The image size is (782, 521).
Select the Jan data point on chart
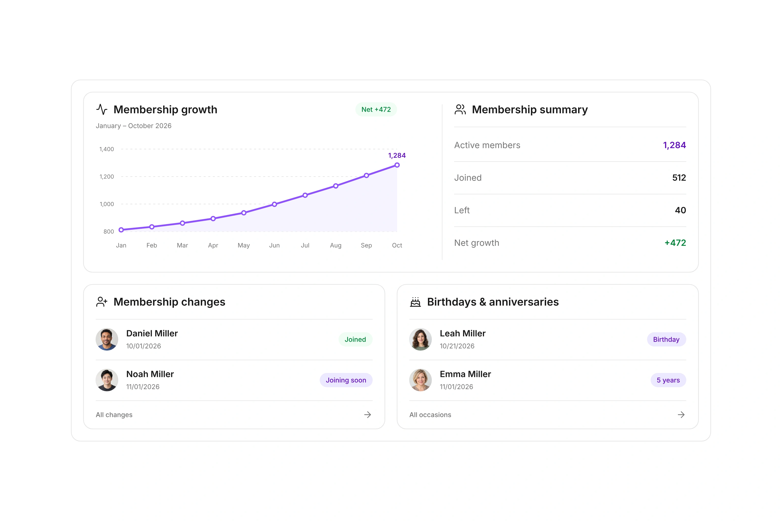coord(121,230)
